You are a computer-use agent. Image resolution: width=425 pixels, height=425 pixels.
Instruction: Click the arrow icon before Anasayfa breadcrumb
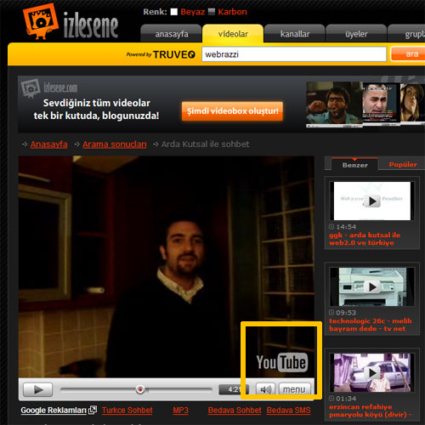click(25, 144)
